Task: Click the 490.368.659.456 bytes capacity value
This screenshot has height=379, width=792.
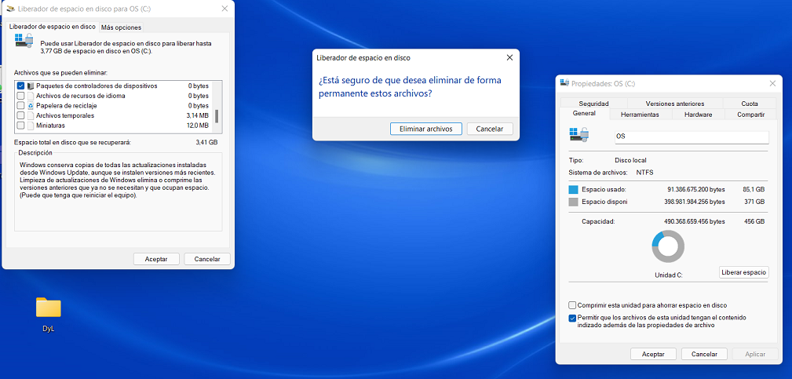Action: pos(695,221)
